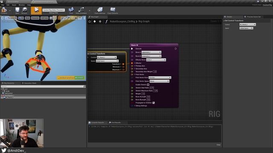Navigate back in the Rig Graph
The image size is (273, 153).
pyautogui.click(x=95, y=22)
